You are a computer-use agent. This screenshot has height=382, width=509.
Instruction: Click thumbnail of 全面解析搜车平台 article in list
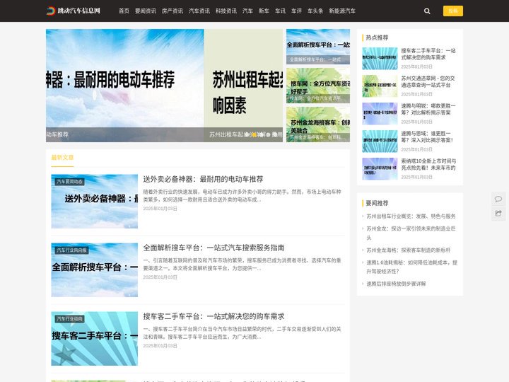tap(95, 270)
